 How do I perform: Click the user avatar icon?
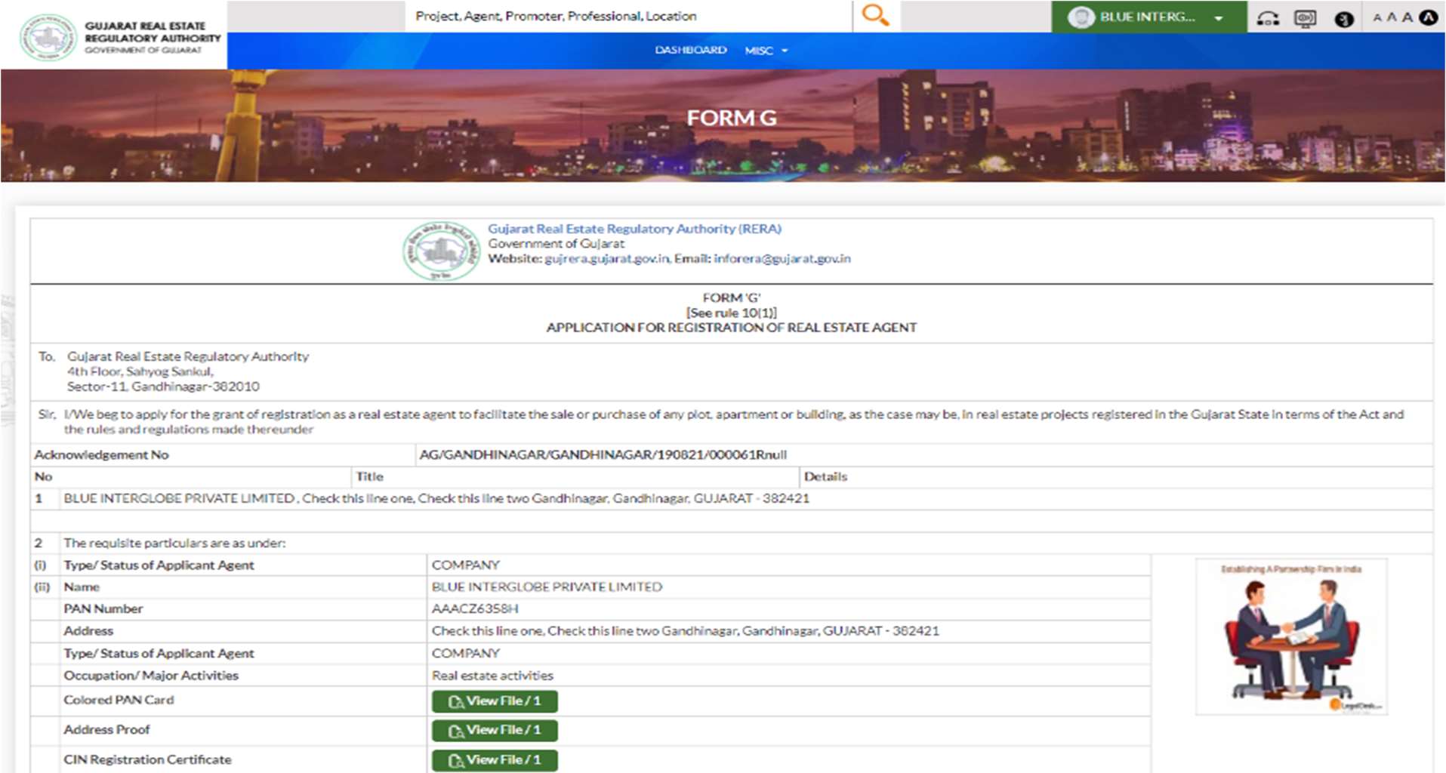[1081, 17]
